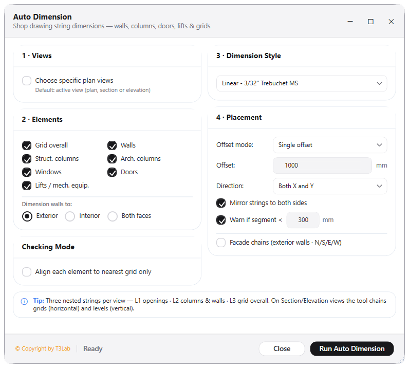Toggle Arch. columns checkbox
This screenshot has width=409, height=368.
[x=112, y=159]
